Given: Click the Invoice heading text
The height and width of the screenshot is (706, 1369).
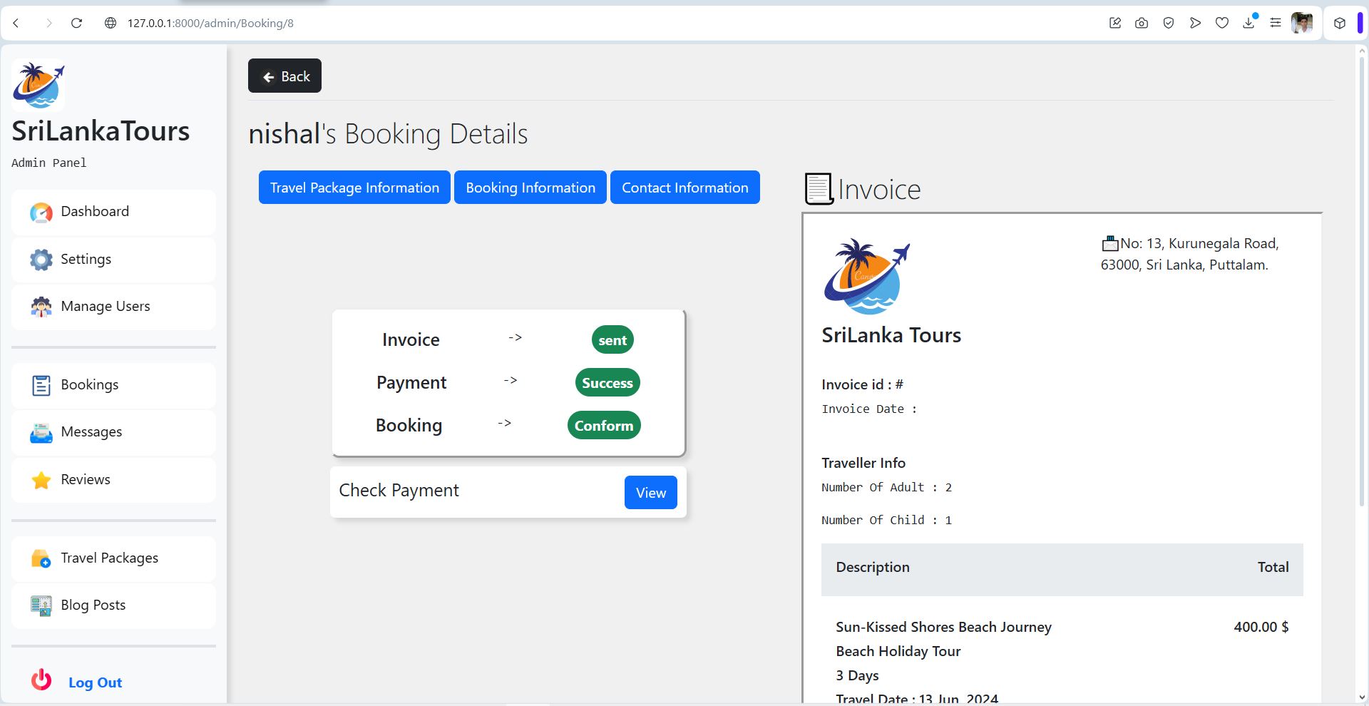Looking at the screenshot, I should [x=879, y=190].
